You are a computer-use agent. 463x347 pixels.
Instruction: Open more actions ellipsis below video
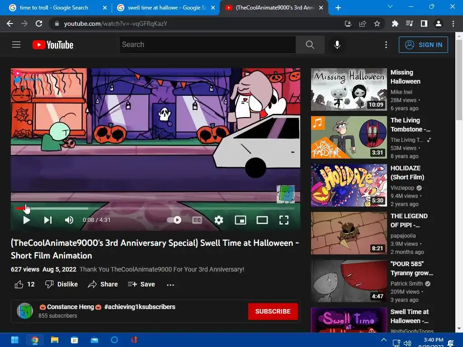[170, 285]
